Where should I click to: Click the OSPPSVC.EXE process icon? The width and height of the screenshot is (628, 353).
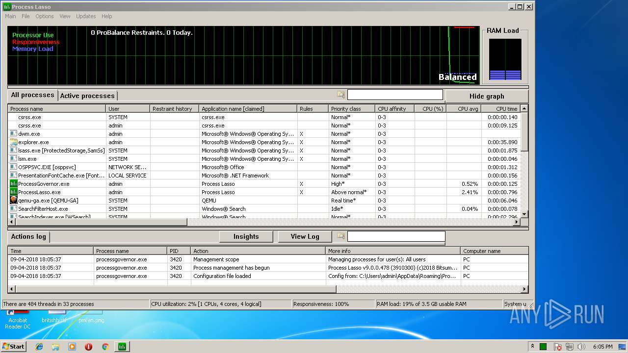[14, 167]
